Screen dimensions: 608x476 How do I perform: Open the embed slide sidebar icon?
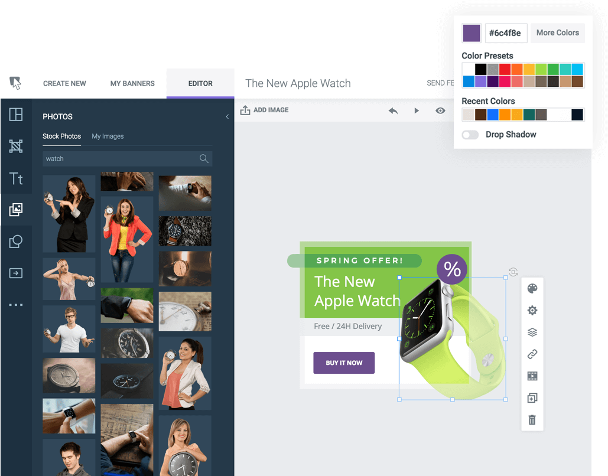[x=16, y=273]
